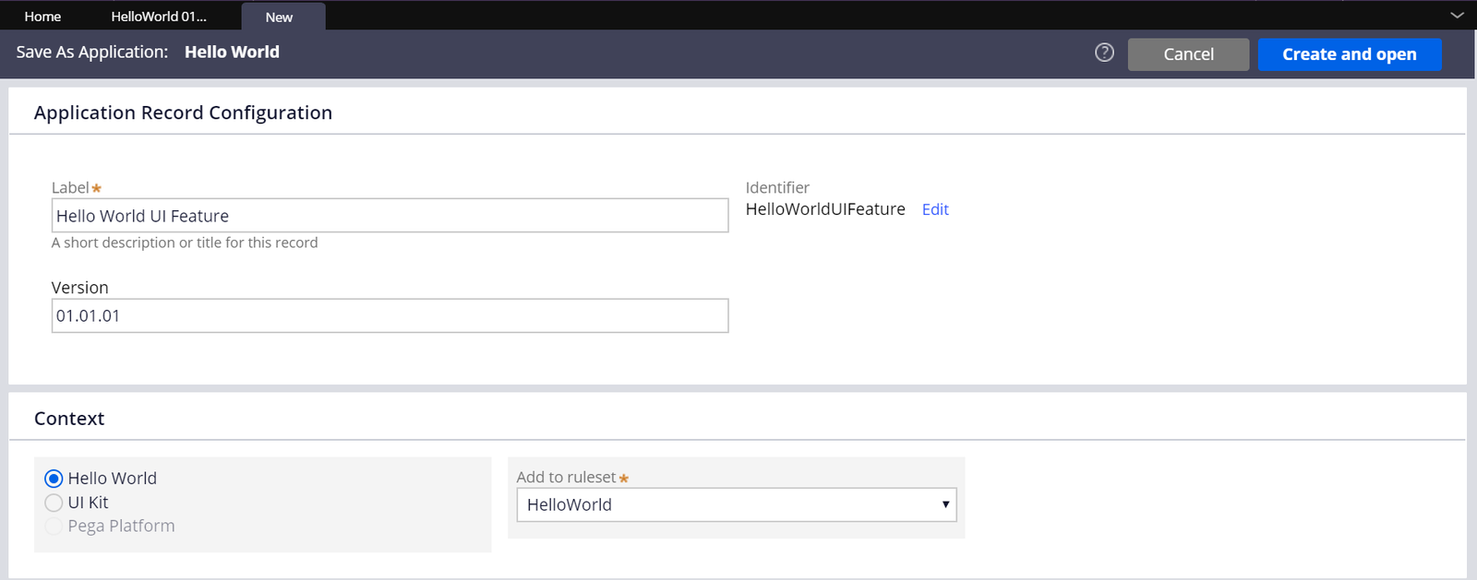Click the Edit link beside Identifier
Screen dimensions: 1477x580
pos(935,209)
